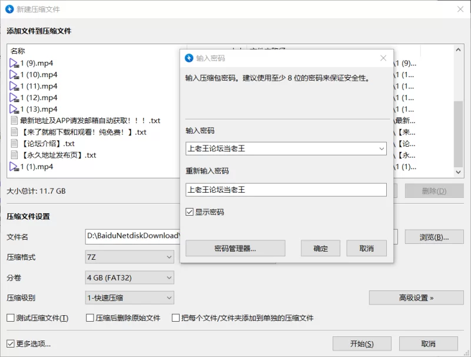Click the video icon of 1 (10).mp4

(15, 75)
